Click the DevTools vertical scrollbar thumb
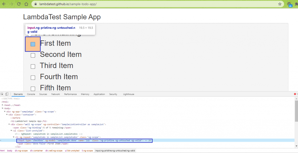This screenshot has height=153, width=298. [x=296, y=111]
